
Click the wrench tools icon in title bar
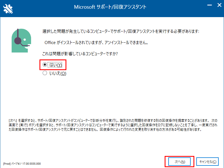pos(8,9)
